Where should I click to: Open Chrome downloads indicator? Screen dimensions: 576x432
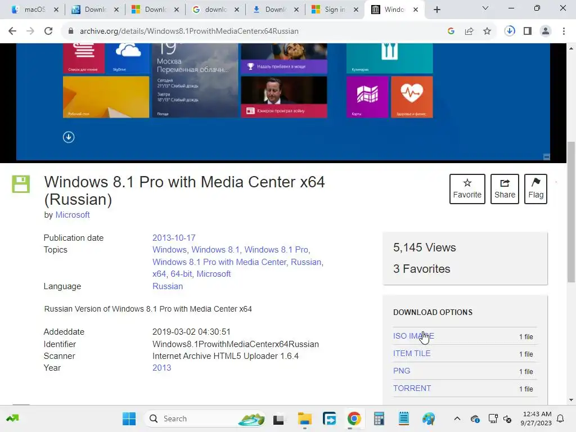tap(510, 31)
